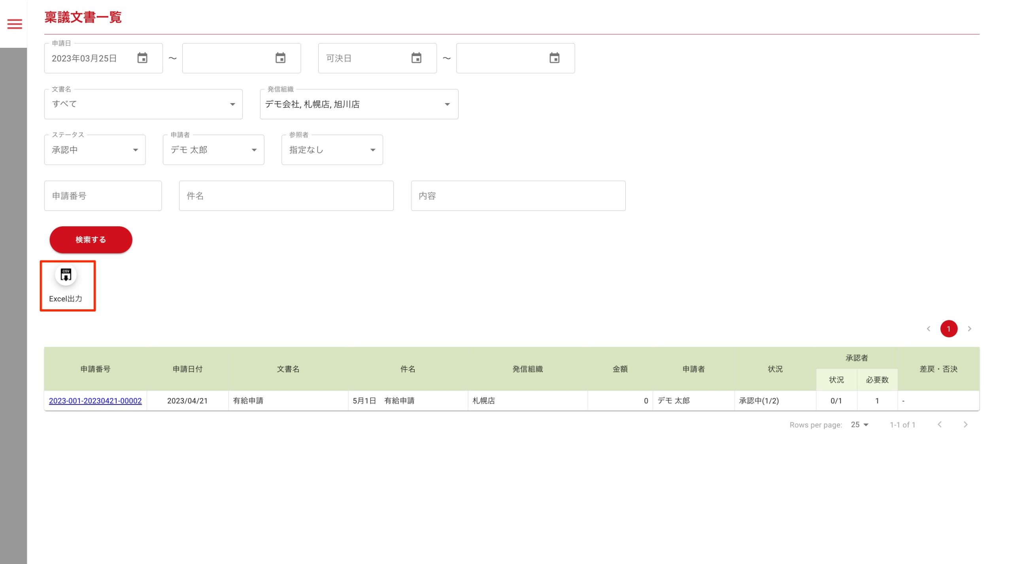Click bottom previous-page arrow in table footer

(x=940, y=425)
